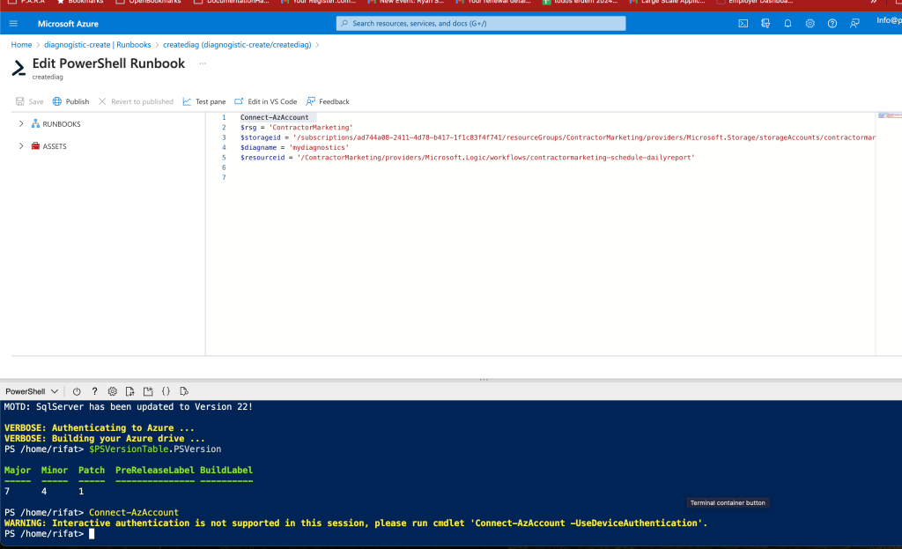Screen dimensions: 902x549
Task: Expand the RUNBOOKS tree node
Action: click(21, 123)
